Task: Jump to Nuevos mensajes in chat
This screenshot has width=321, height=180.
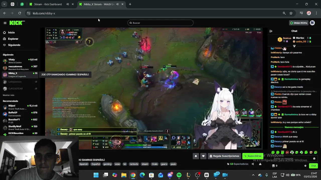Action: [294, 127]
